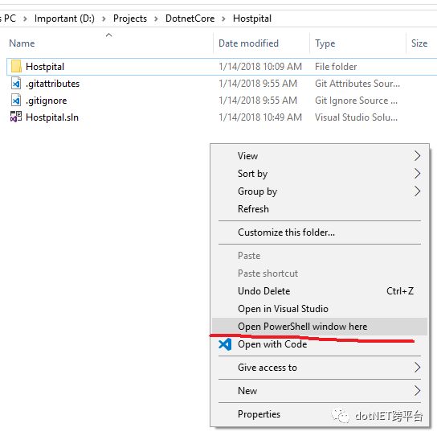Expand the Give access to submenu arrow

(417, 368)
